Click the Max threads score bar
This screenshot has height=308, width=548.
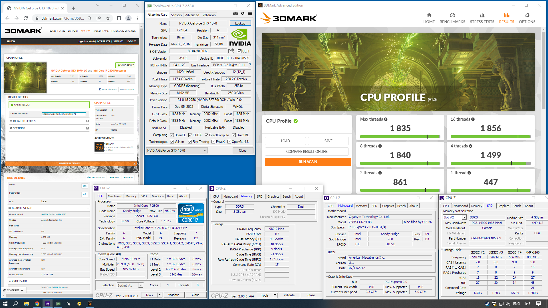[x=400, y=137]
